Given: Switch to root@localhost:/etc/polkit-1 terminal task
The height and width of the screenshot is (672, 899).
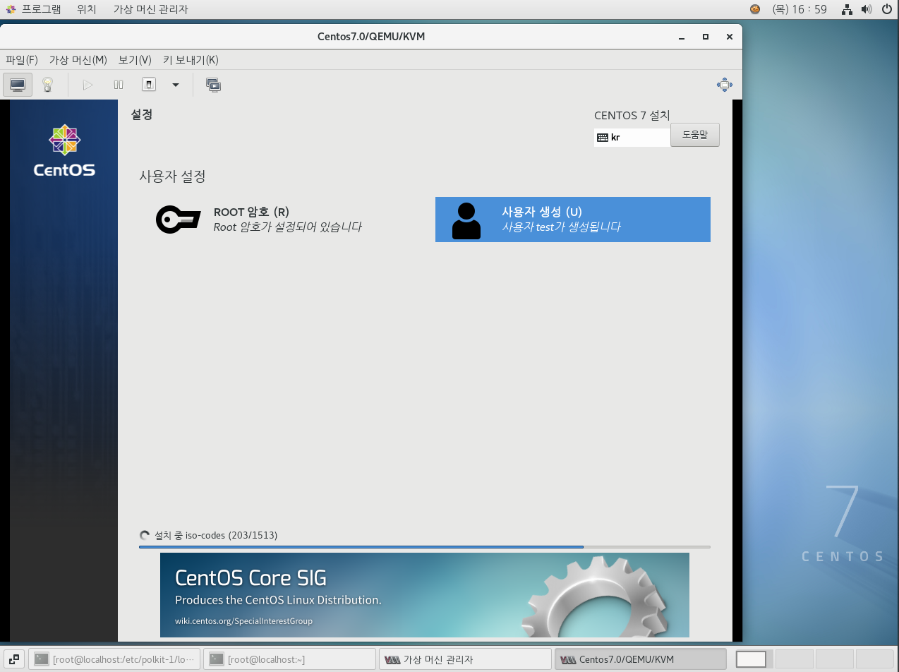Looking at the screenshot, I should tap(115, 659).
